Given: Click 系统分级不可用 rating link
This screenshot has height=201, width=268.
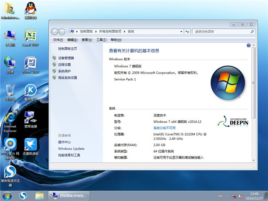Looking at the screenshot, I should [x=165, y=128].
